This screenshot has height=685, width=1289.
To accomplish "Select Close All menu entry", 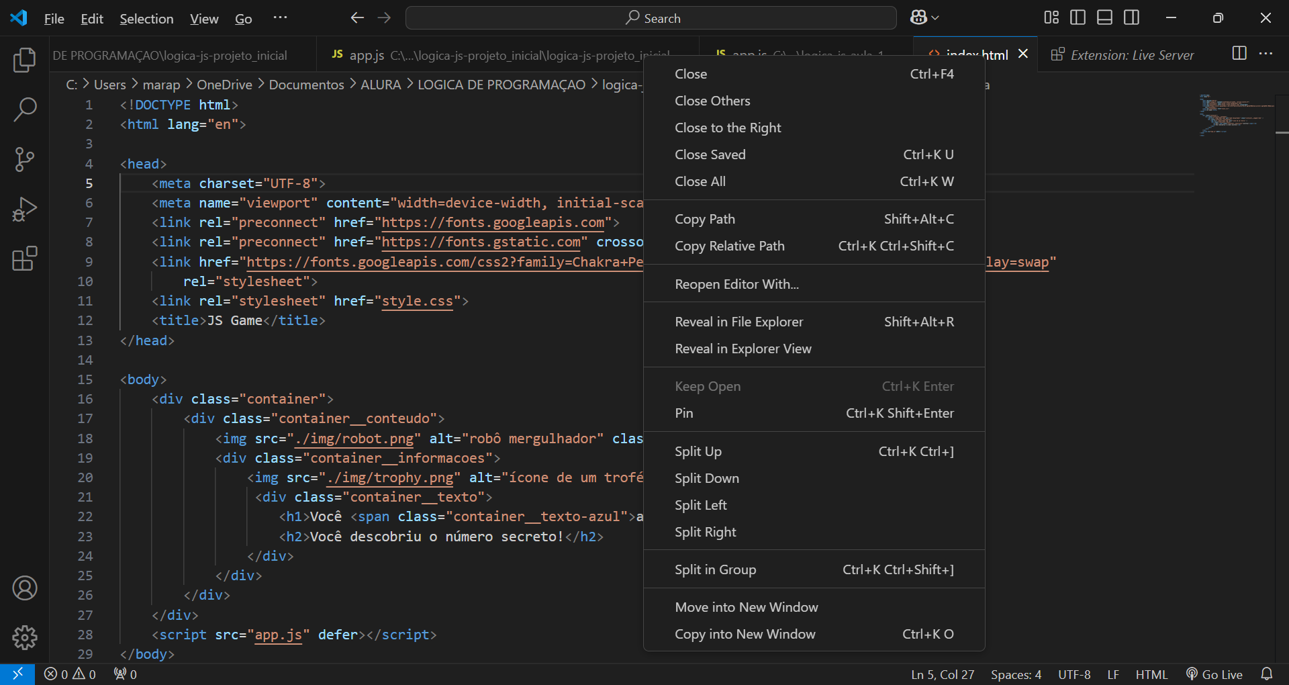I will pos(814,181).
